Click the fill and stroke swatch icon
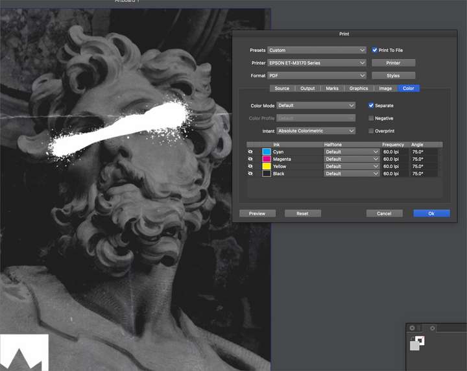Image resolution: width=467 pixels, height=371 pixels. tap(417, 343)
